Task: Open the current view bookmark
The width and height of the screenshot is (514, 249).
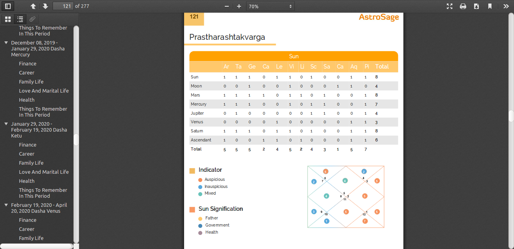Action: click(490, 6)
